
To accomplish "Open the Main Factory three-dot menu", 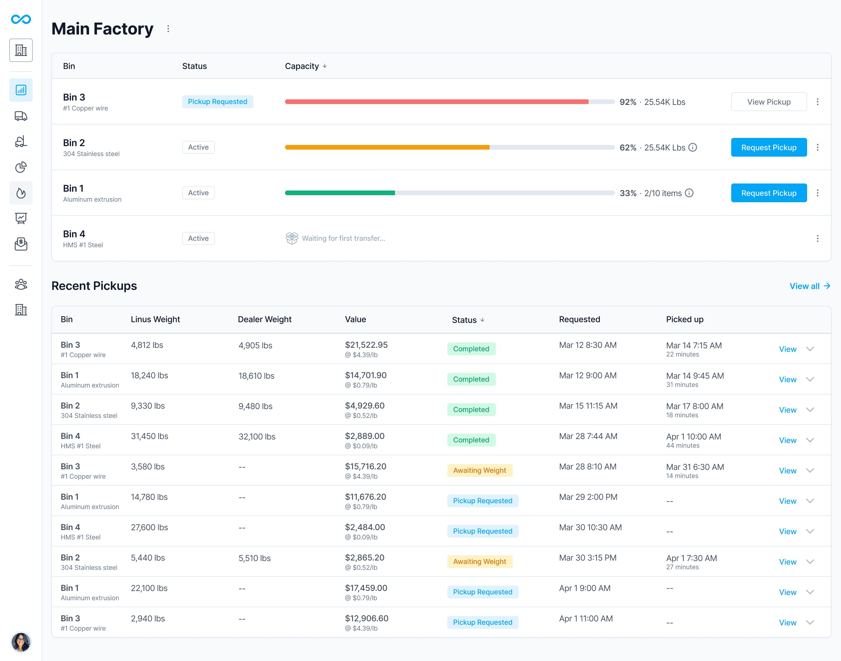I will [x=168, y=29].
